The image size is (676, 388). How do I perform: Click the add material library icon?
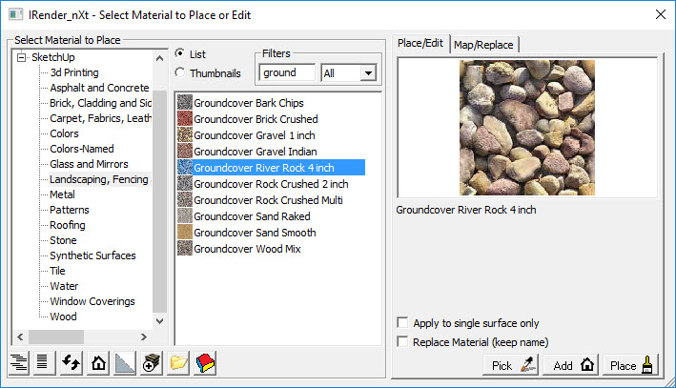(152, 363)
